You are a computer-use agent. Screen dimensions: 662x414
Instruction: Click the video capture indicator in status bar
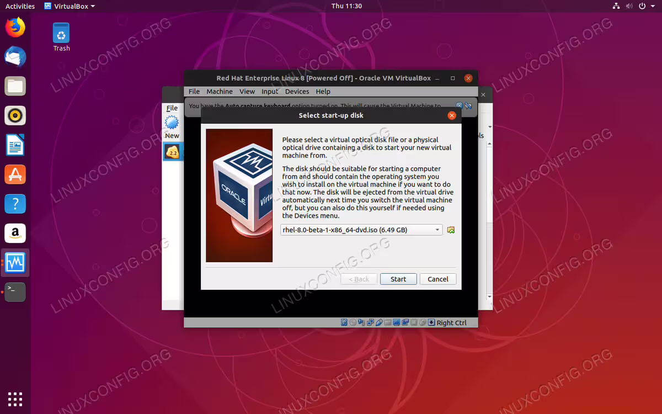tap(405, 322)
